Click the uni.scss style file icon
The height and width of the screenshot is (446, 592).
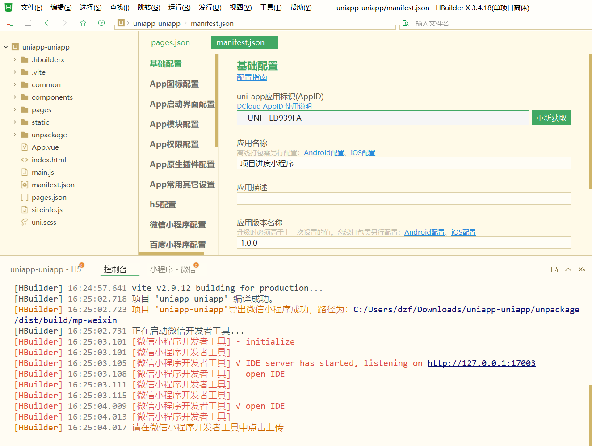pos(25,222)
